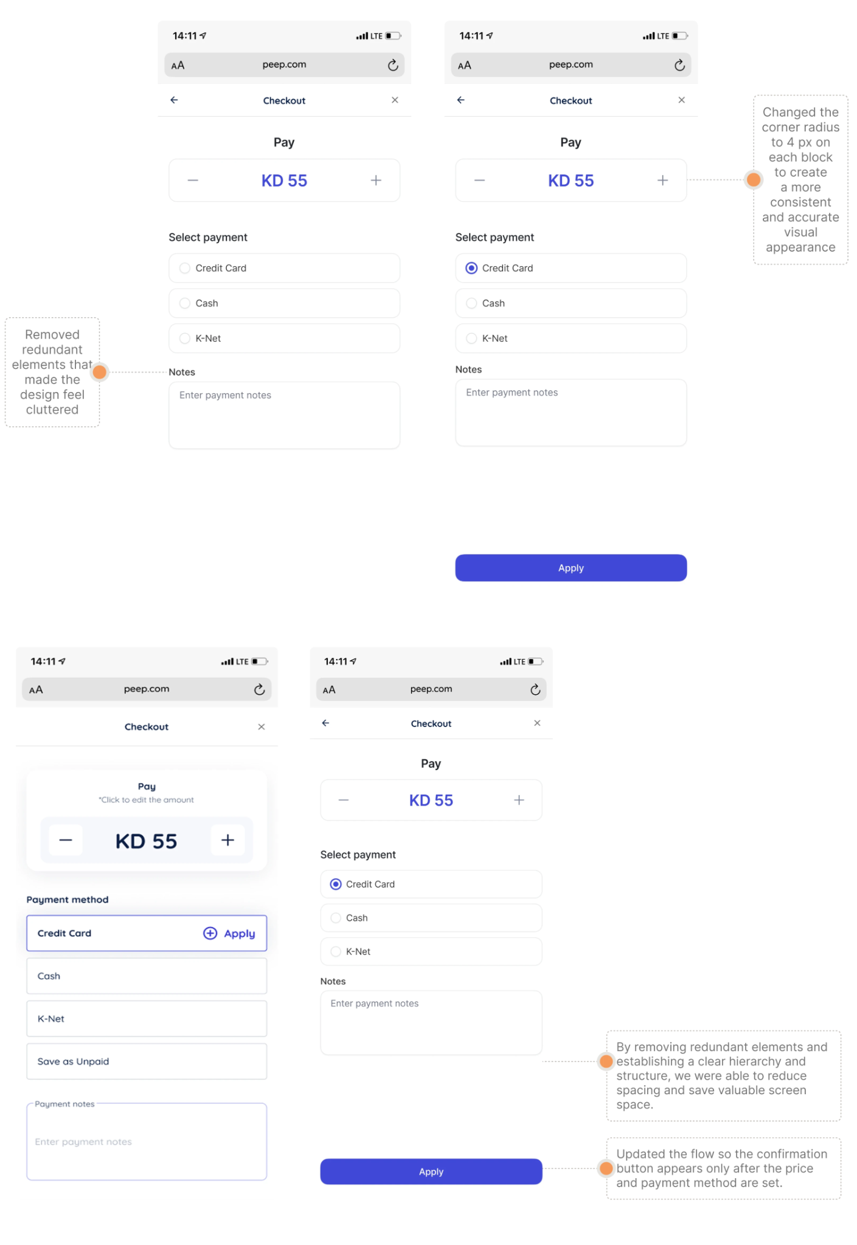
Task: Click minus icon in upper-right mockup amount box
Action: click(479, 181)
